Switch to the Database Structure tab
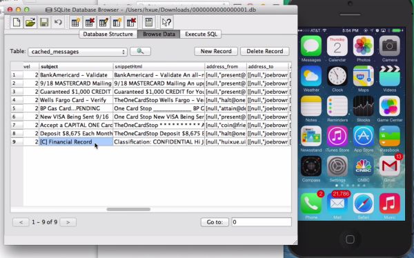This screenshot has height=258, width=414. [108, 34]
